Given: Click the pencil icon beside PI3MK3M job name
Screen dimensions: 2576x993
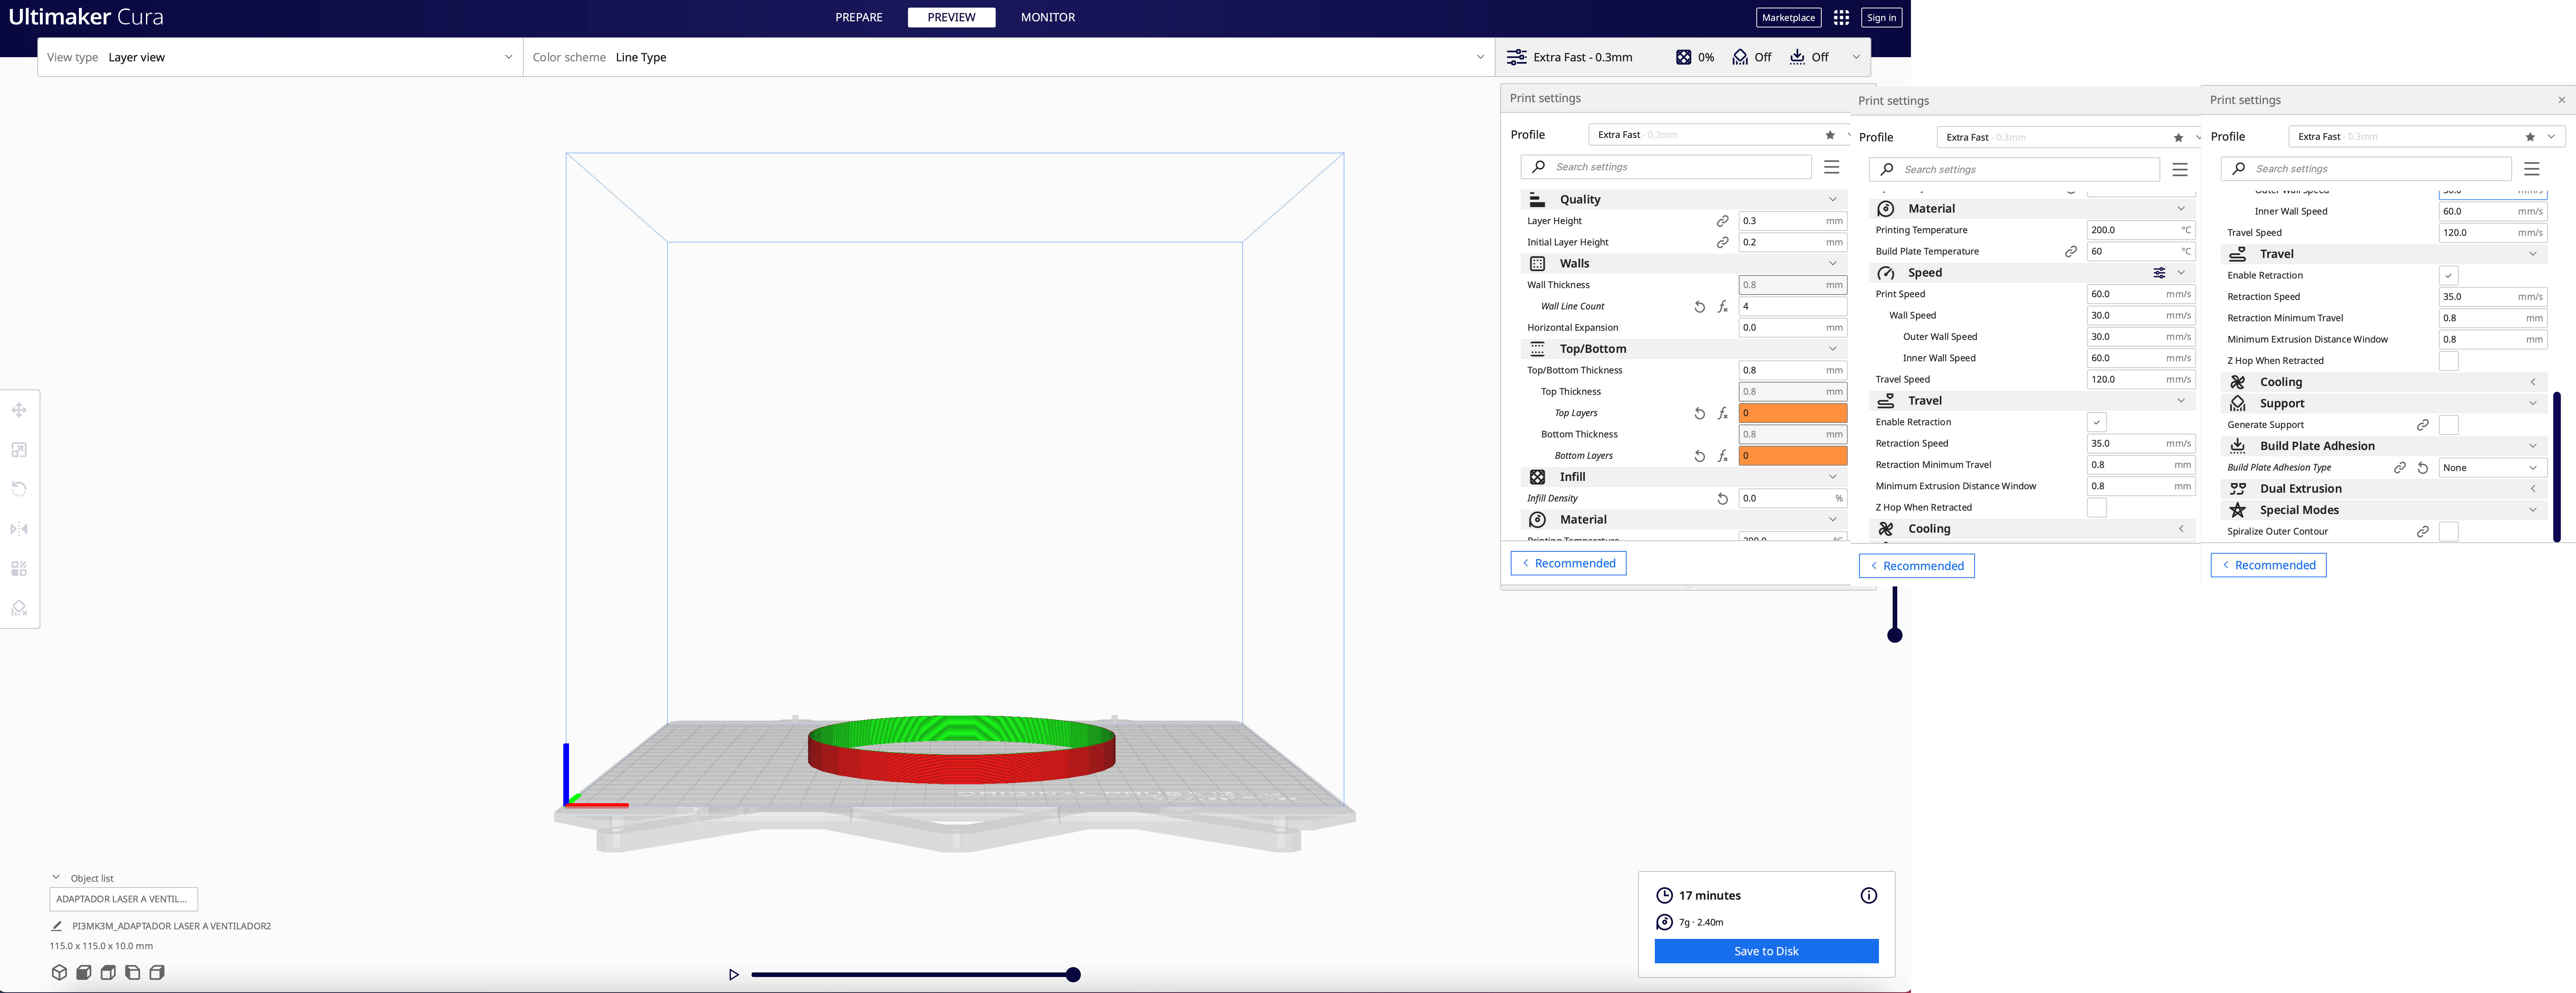Looking at the screenshot, I should coord(57,926).
